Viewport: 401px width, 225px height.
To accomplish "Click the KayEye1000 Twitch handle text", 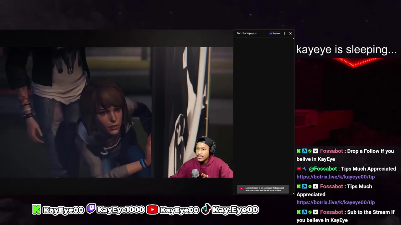I will pos(121,210).
